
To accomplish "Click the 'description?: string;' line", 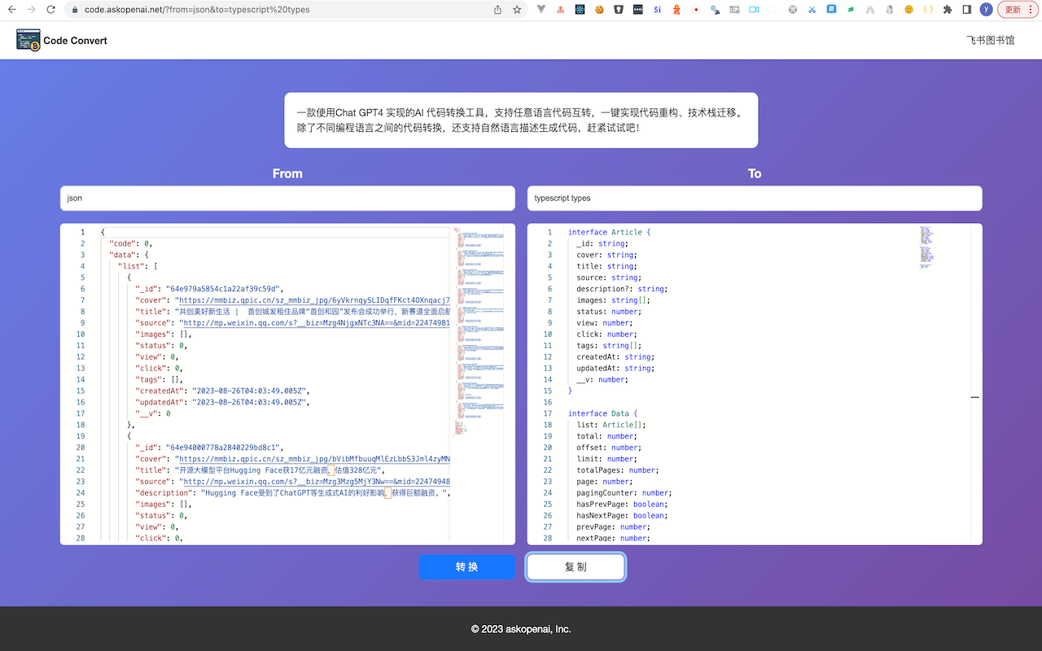I will click(x=623, y=289).
